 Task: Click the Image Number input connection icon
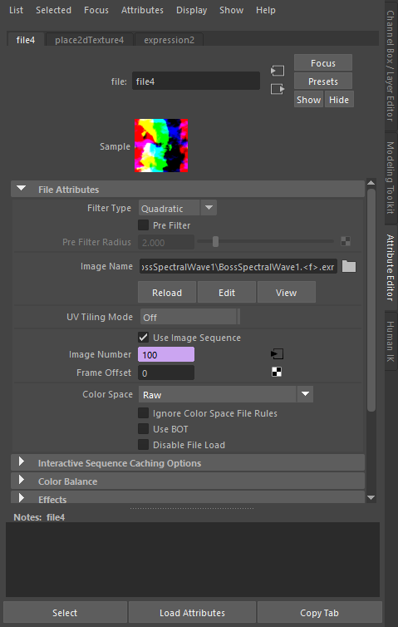277,354
